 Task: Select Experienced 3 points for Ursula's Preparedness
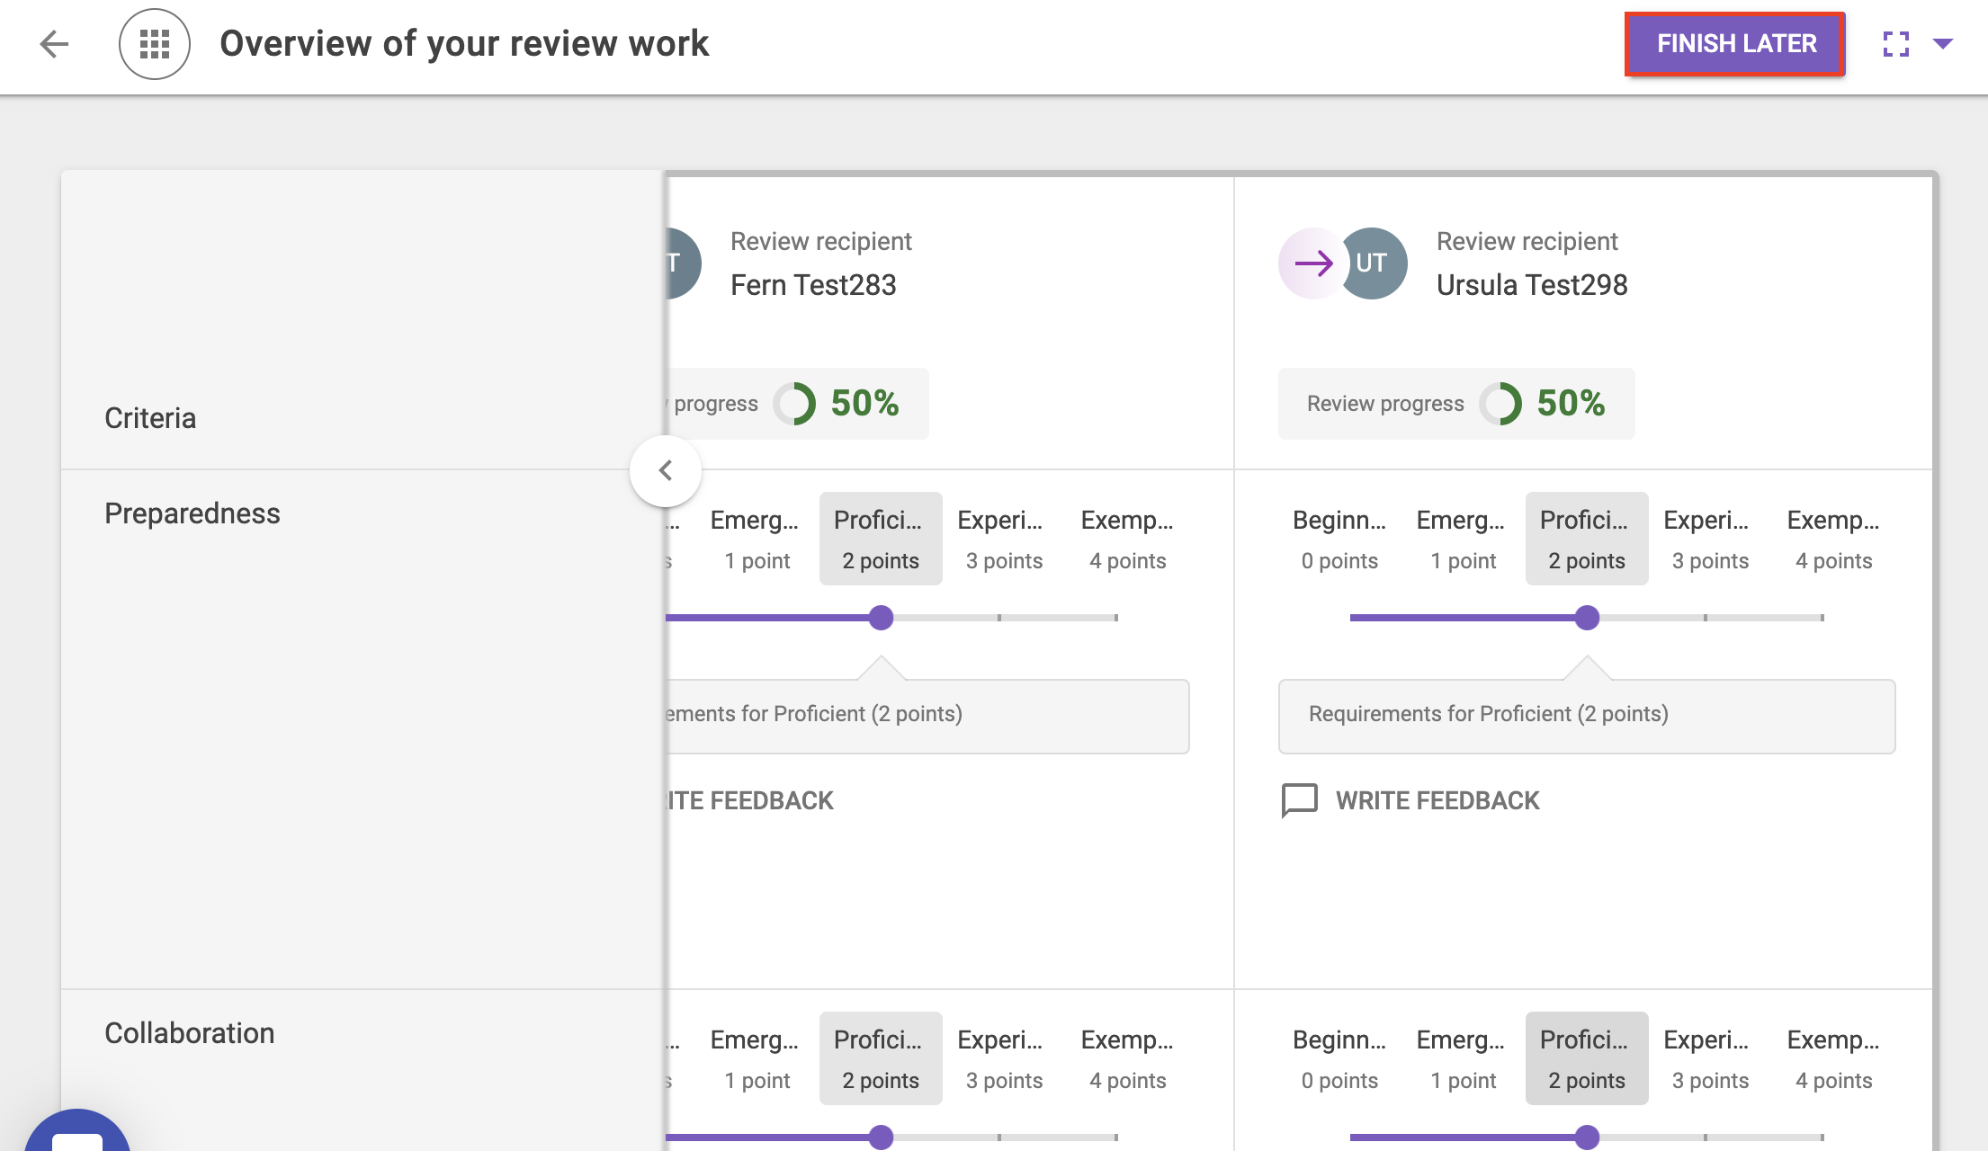(x=1709, y=539)
